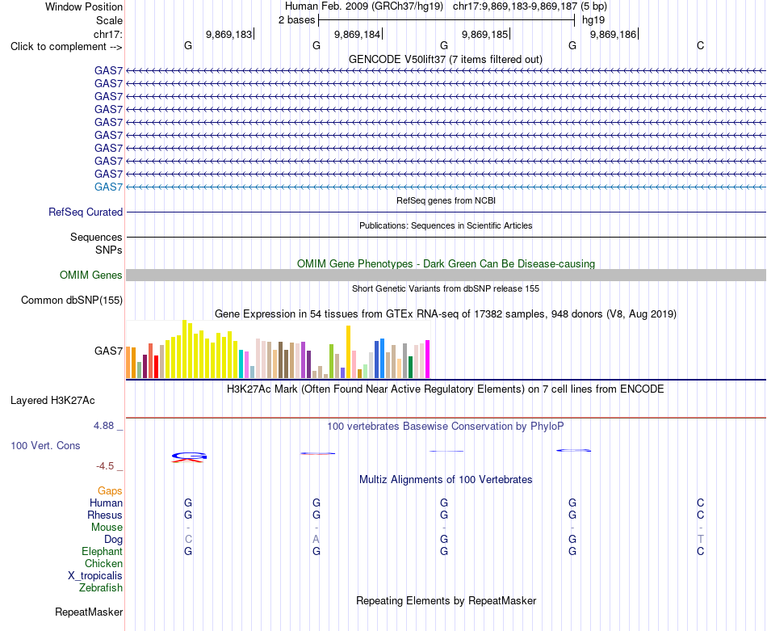This screenshot has height=631, width=767.
Task: Click the Sequences track label
Action: point(96,237)
